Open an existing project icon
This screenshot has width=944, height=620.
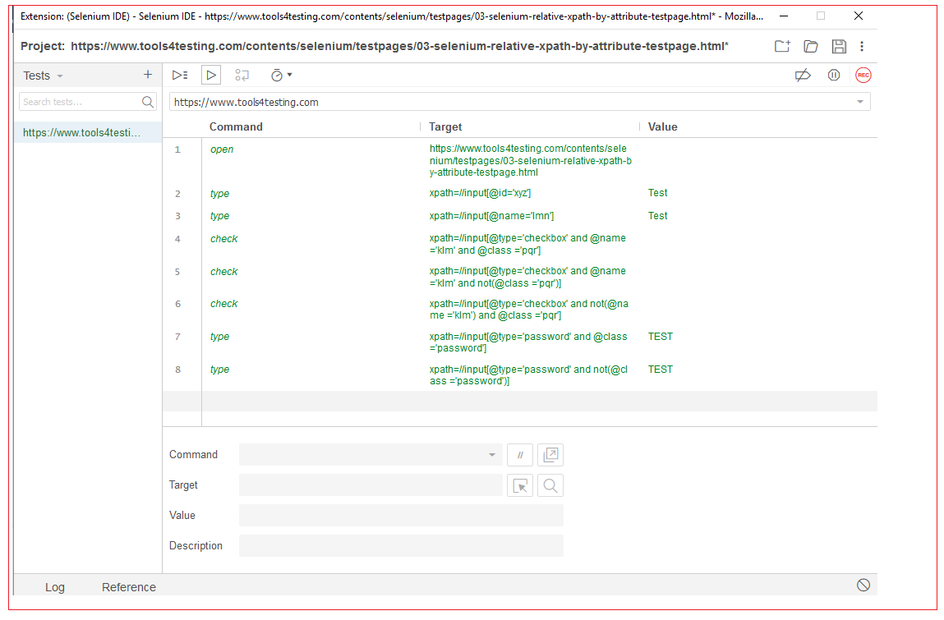tap(810, 46)
